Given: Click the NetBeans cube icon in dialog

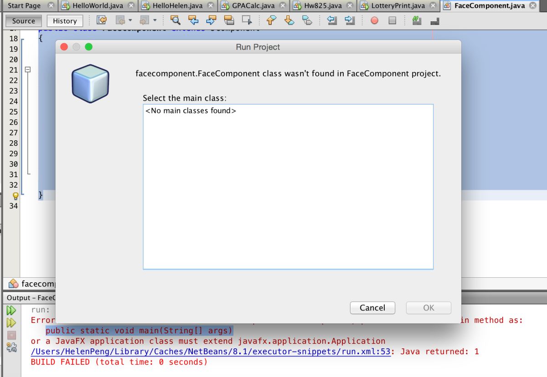Looking at the screenshot, I should click(x=90, y=83).
